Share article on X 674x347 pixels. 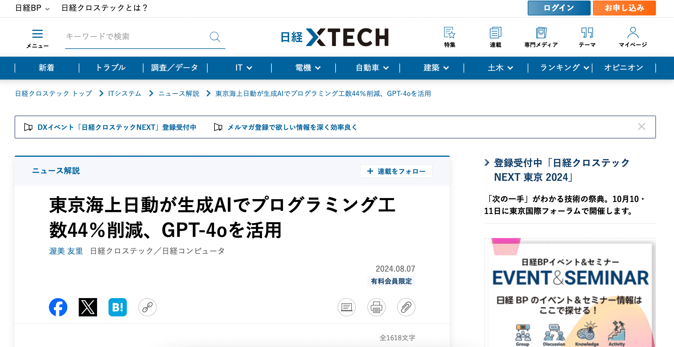(x=88, y=307)
